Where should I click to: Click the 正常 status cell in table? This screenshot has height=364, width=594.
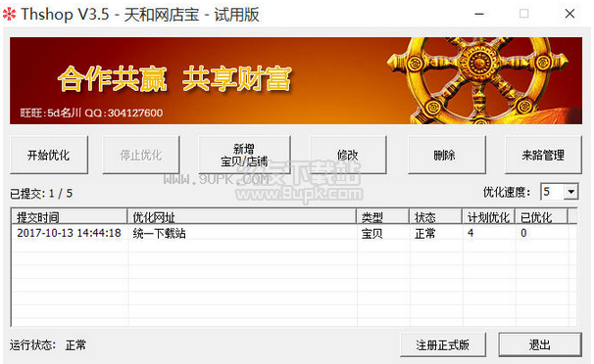click(425, 233)
